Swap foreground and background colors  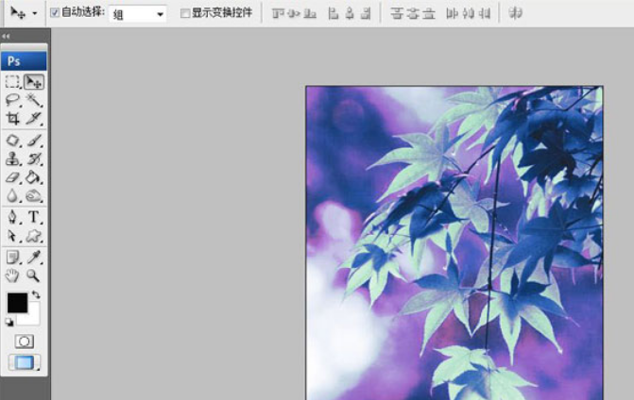tap(36, 295)
